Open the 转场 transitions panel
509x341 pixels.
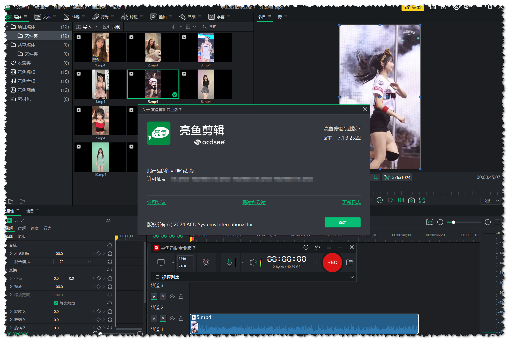tap(72, 17)
